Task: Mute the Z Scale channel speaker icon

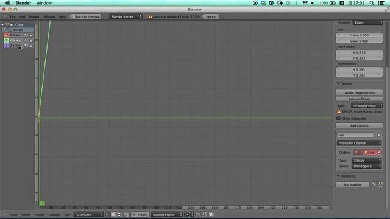Action: [x=25, y=46]
